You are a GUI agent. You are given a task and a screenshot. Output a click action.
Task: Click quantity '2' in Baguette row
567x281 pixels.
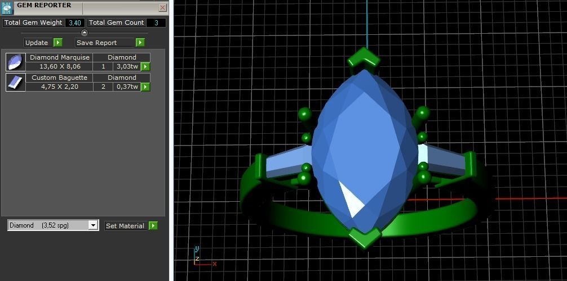pos(103,87)
